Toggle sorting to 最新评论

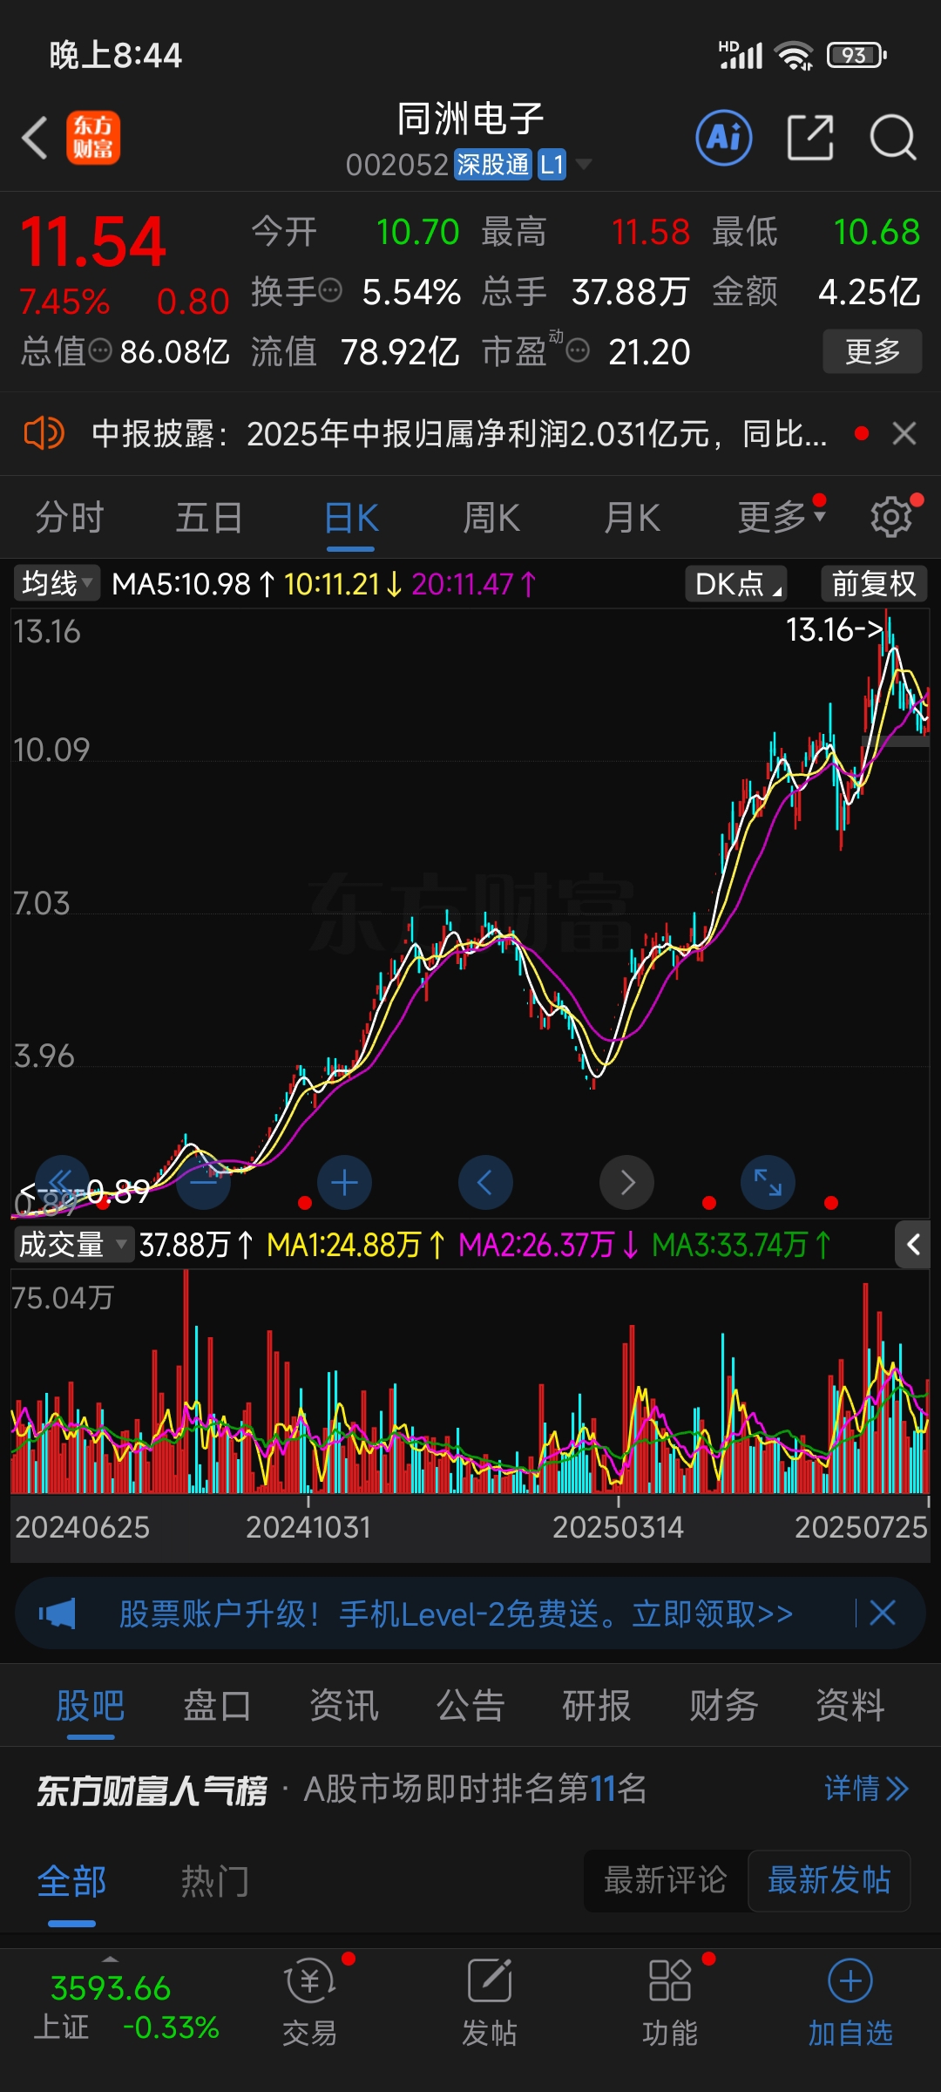pyautogui.click(x=666, y=1880)
